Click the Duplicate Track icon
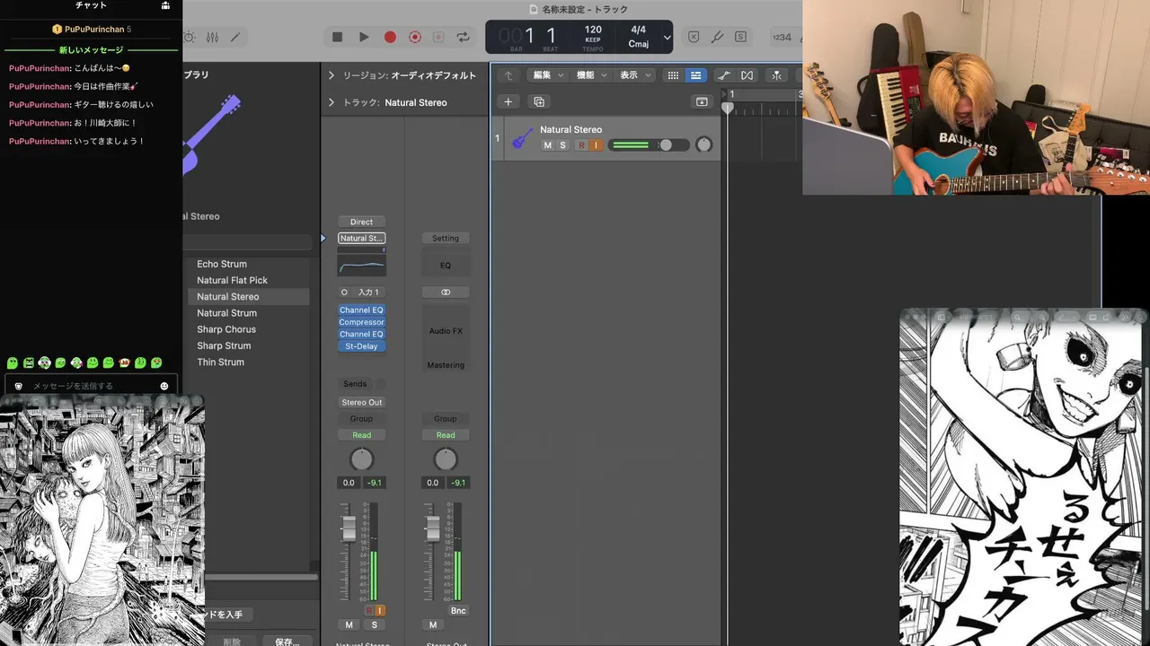The height and width of the screenshot is (646, 1150). 538,101
